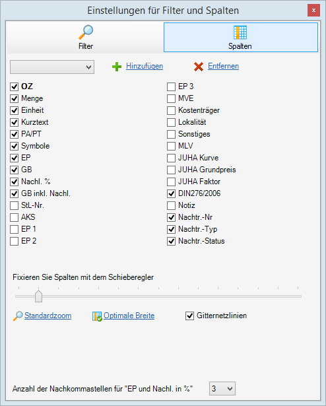Click the Entfernen link
The width and height of the screenshot is (326, 406).
pos(223,66)
